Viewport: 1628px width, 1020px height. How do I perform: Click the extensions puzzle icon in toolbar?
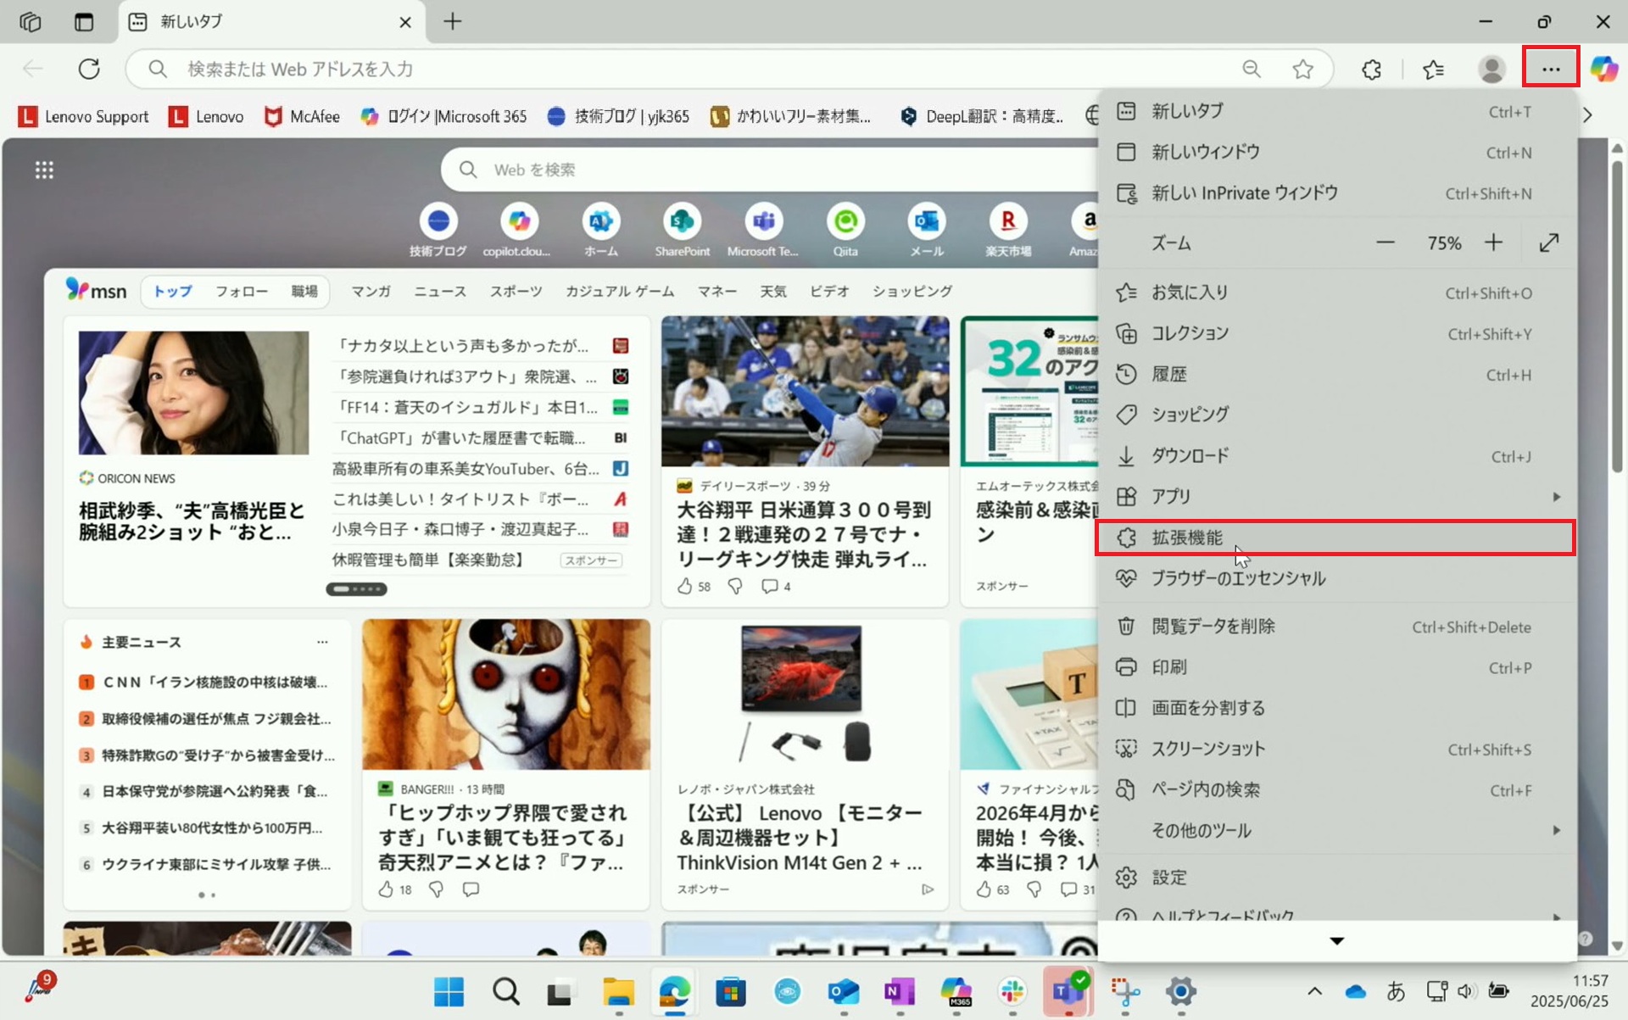pos(1371,70)
